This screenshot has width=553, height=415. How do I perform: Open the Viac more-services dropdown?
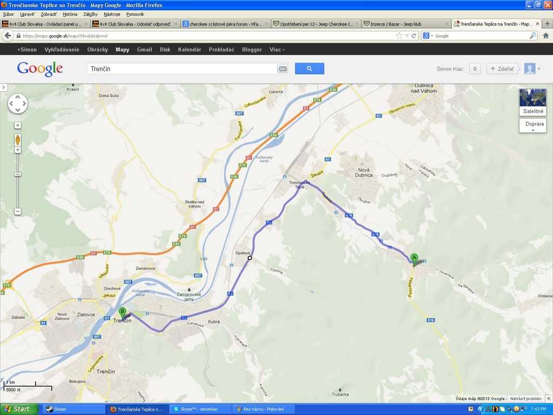(277, 49)
